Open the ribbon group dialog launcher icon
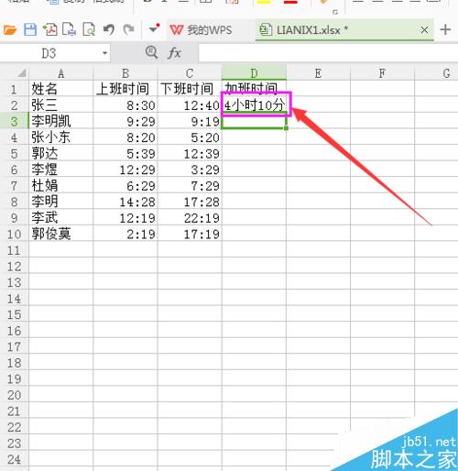This screenshot has width=458, height=471. point(335,12)
